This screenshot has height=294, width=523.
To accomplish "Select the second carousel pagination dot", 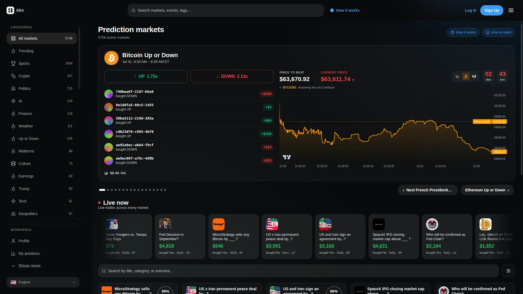I will click(108, 190).
